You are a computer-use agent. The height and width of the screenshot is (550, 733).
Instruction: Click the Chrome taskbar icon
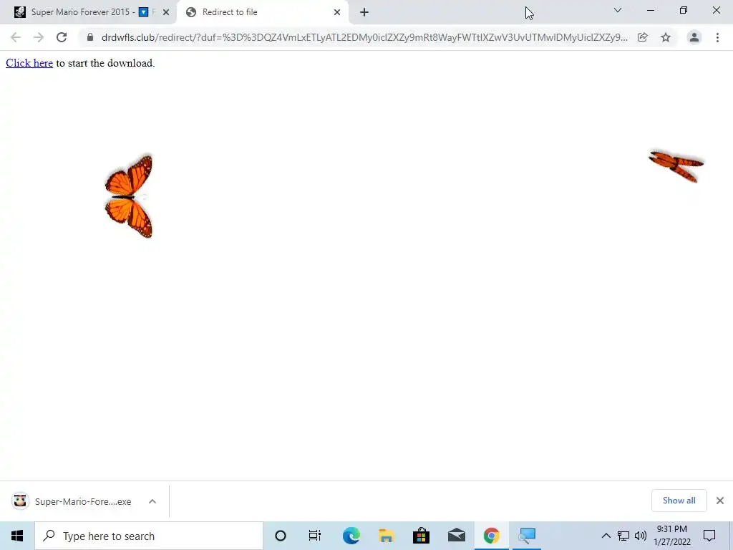pyautogui.click(x=491, y=536)
